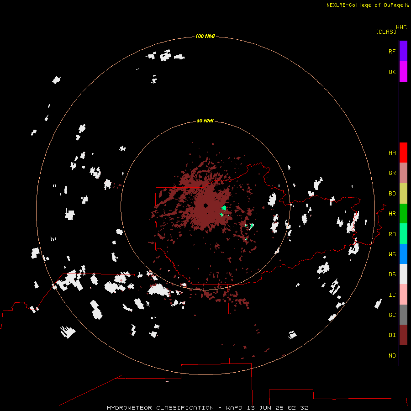Click the WS legend label
This screenshot has width=411, height=411.
pos(392,254)
